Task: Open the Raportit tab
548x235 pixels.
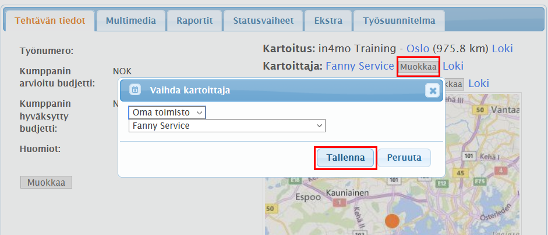Action: (x=195, y=21)
